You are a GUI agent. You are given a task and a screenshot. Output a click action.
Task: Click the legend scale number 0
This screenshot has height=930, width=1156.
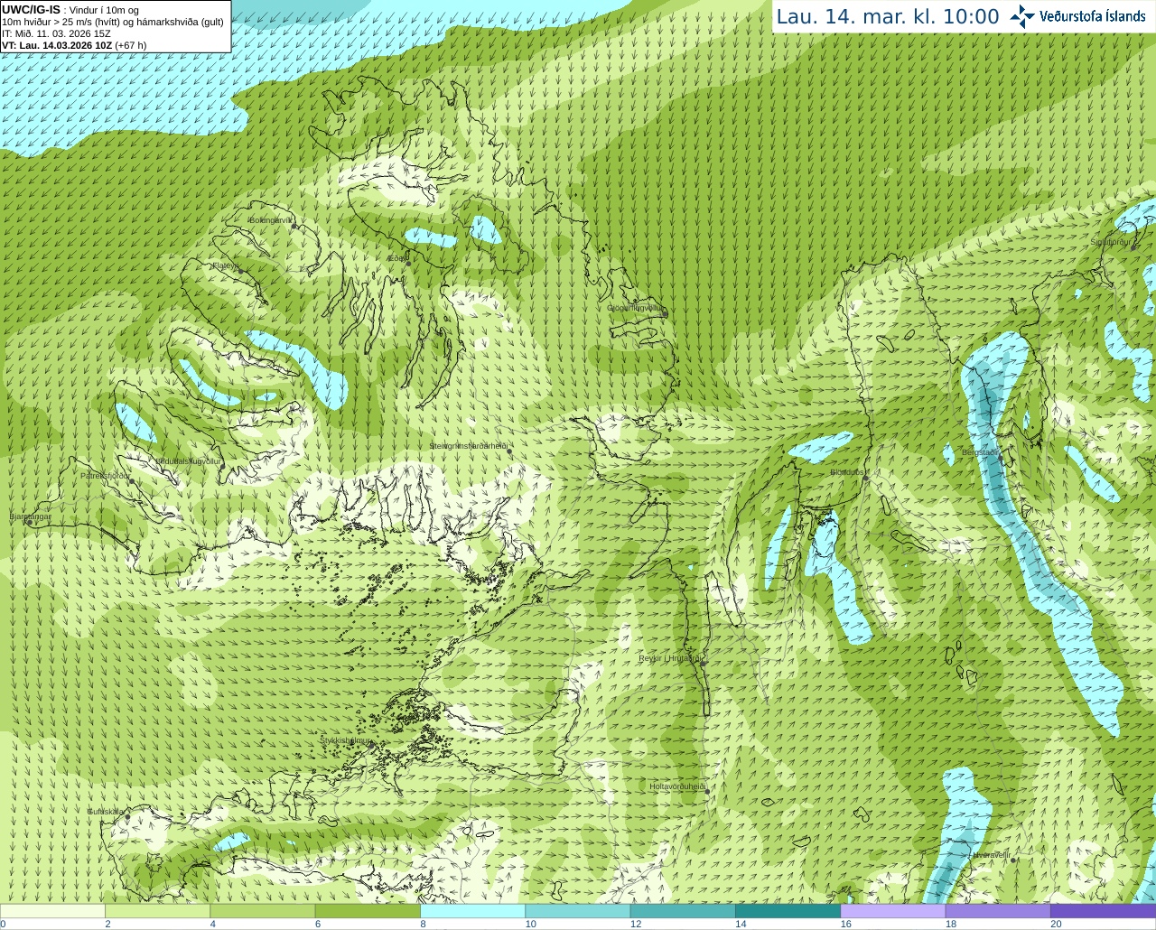[3, 924]
